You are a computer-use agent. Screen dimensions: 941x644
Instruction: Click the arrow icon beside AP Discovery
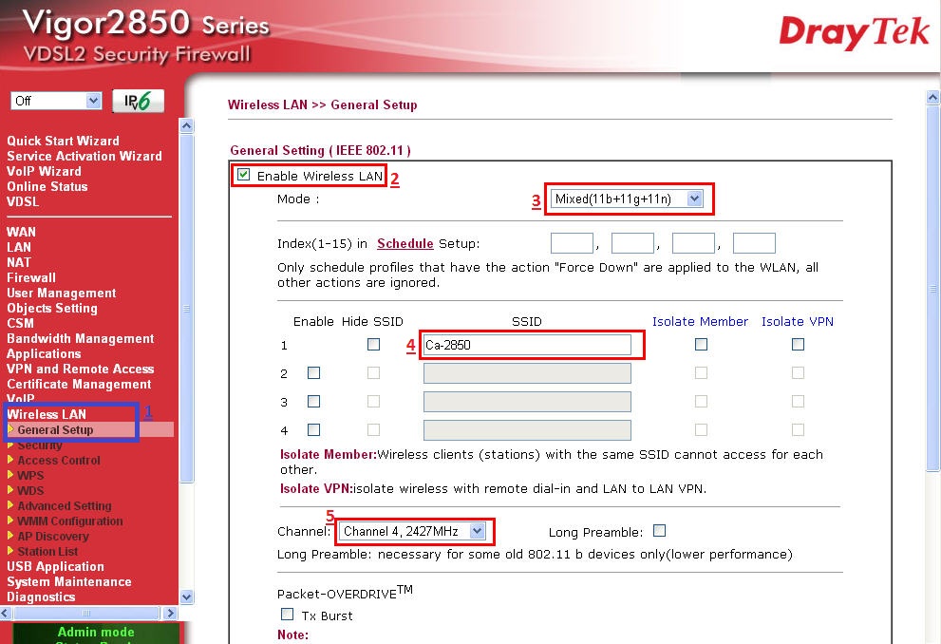coord(11,536)
